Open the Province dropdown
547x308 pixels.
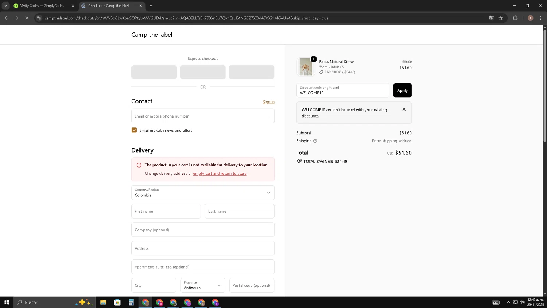coord(203,285)
